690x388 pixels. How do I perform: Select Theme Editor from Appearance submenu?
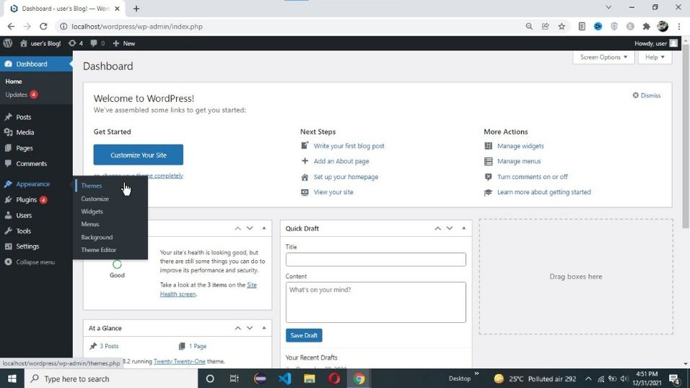point(99,250)
